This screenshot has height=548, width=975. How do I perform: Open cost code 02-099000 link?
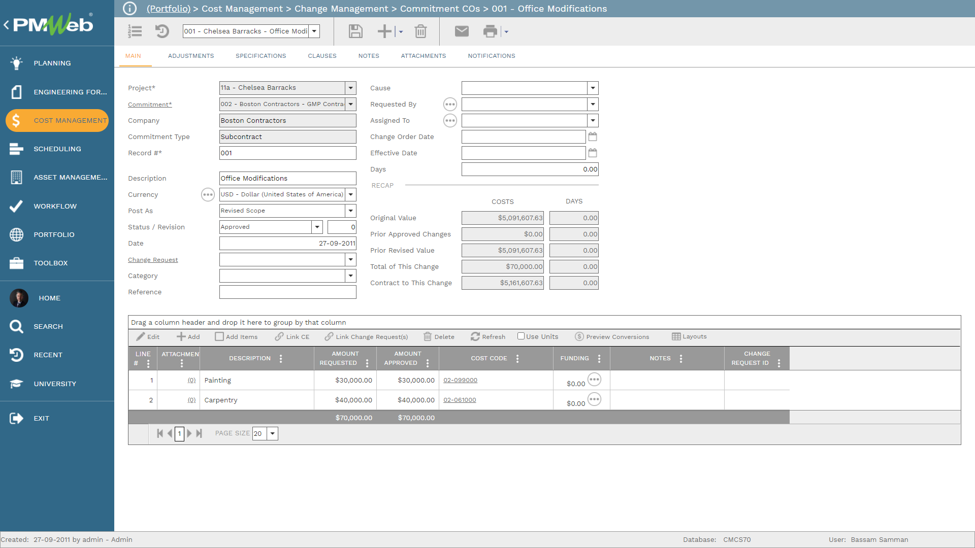click(460, 380)
